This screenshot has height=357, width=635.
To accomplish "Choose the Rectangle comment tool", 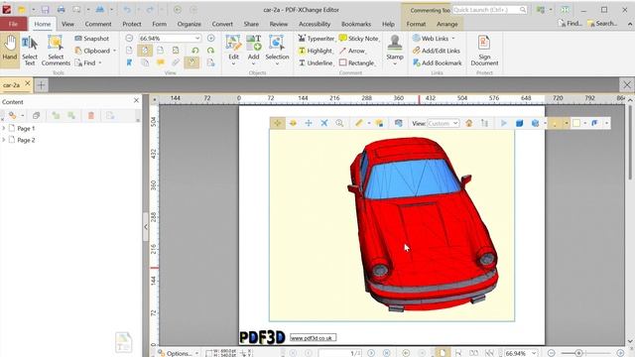I will tap(357, 62).
